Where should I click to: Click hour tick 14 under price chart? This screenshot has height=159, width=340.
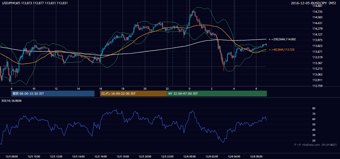click(x=78, y=89)
